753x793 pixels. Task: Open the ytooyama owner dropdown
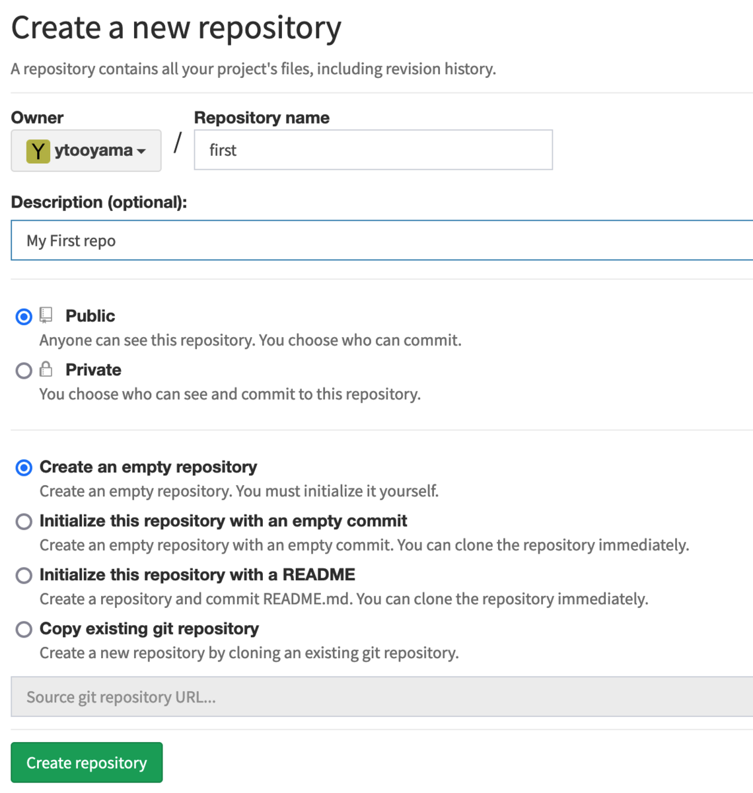[x=86, y=151]
